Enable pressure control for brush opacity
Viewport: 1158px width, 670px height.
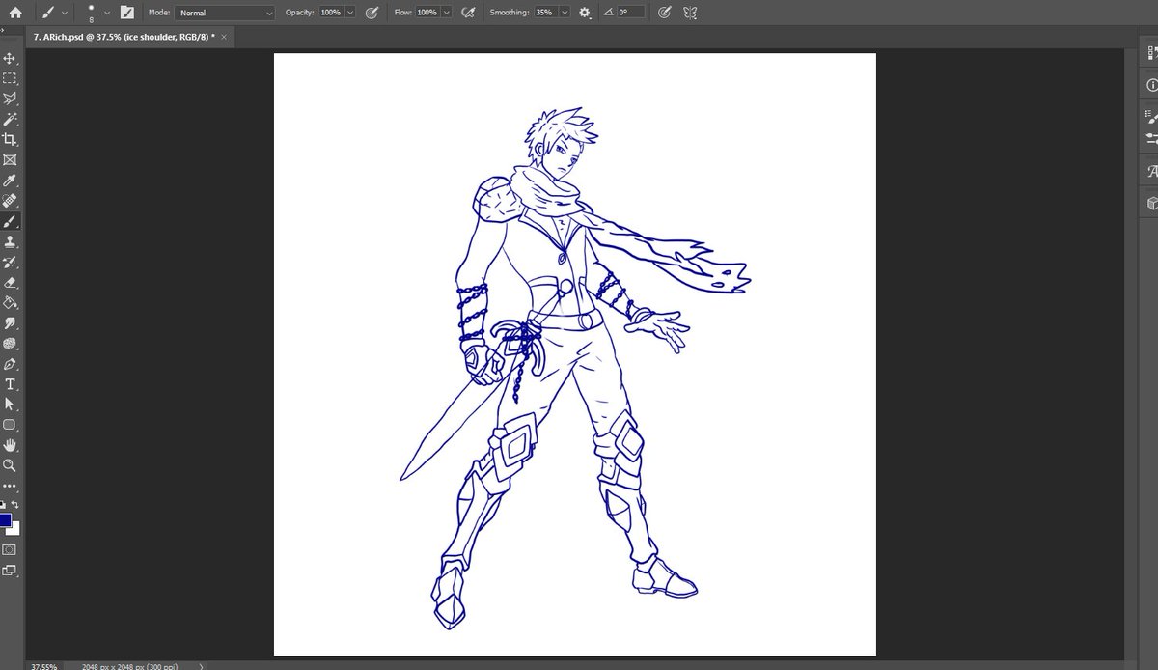coord(372,13)
